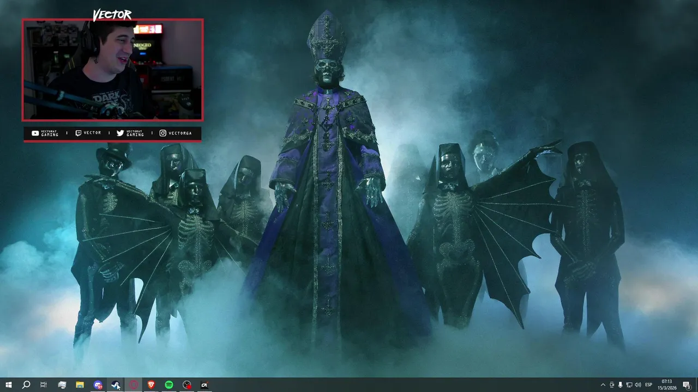Open the dark round icon with red dot
The height and width of the screenshot is (392, 698).
click(x=187, y=385)
